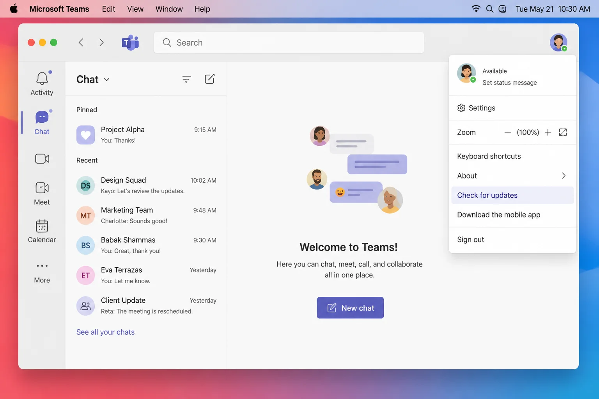Expand the Chat header dropdown
This screenshot has height=399, width=599.
tap(106, 79)
